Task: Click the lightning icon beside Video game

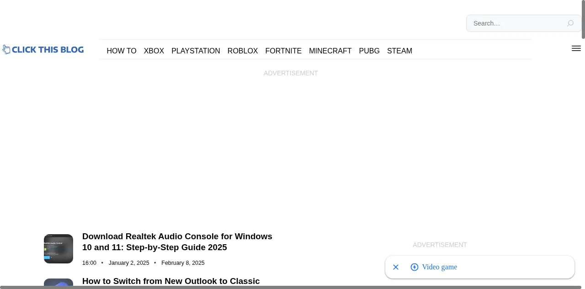Action: pos(415,267)
